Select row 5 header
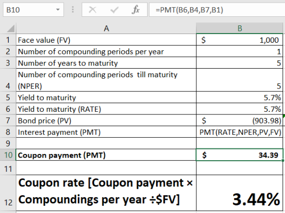Viewport: 285px width, 213px height. (x=8, y=97)
